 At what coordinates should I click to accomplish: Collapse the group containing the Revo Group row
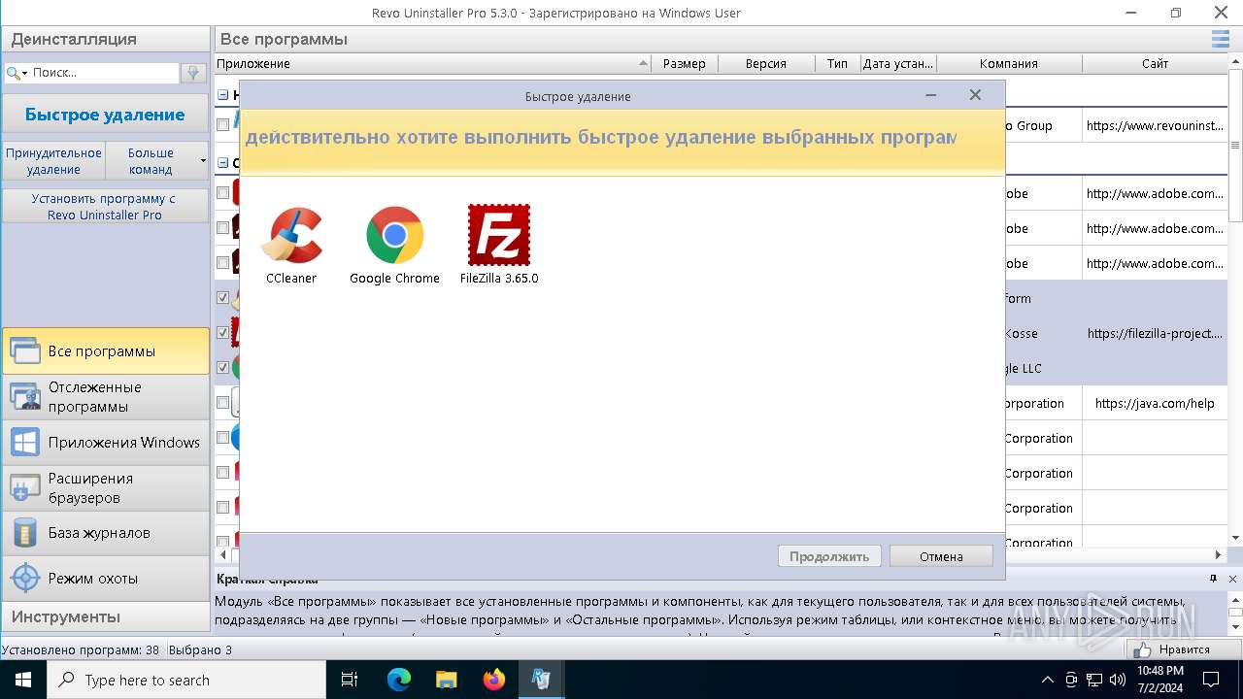coord(222,95)
